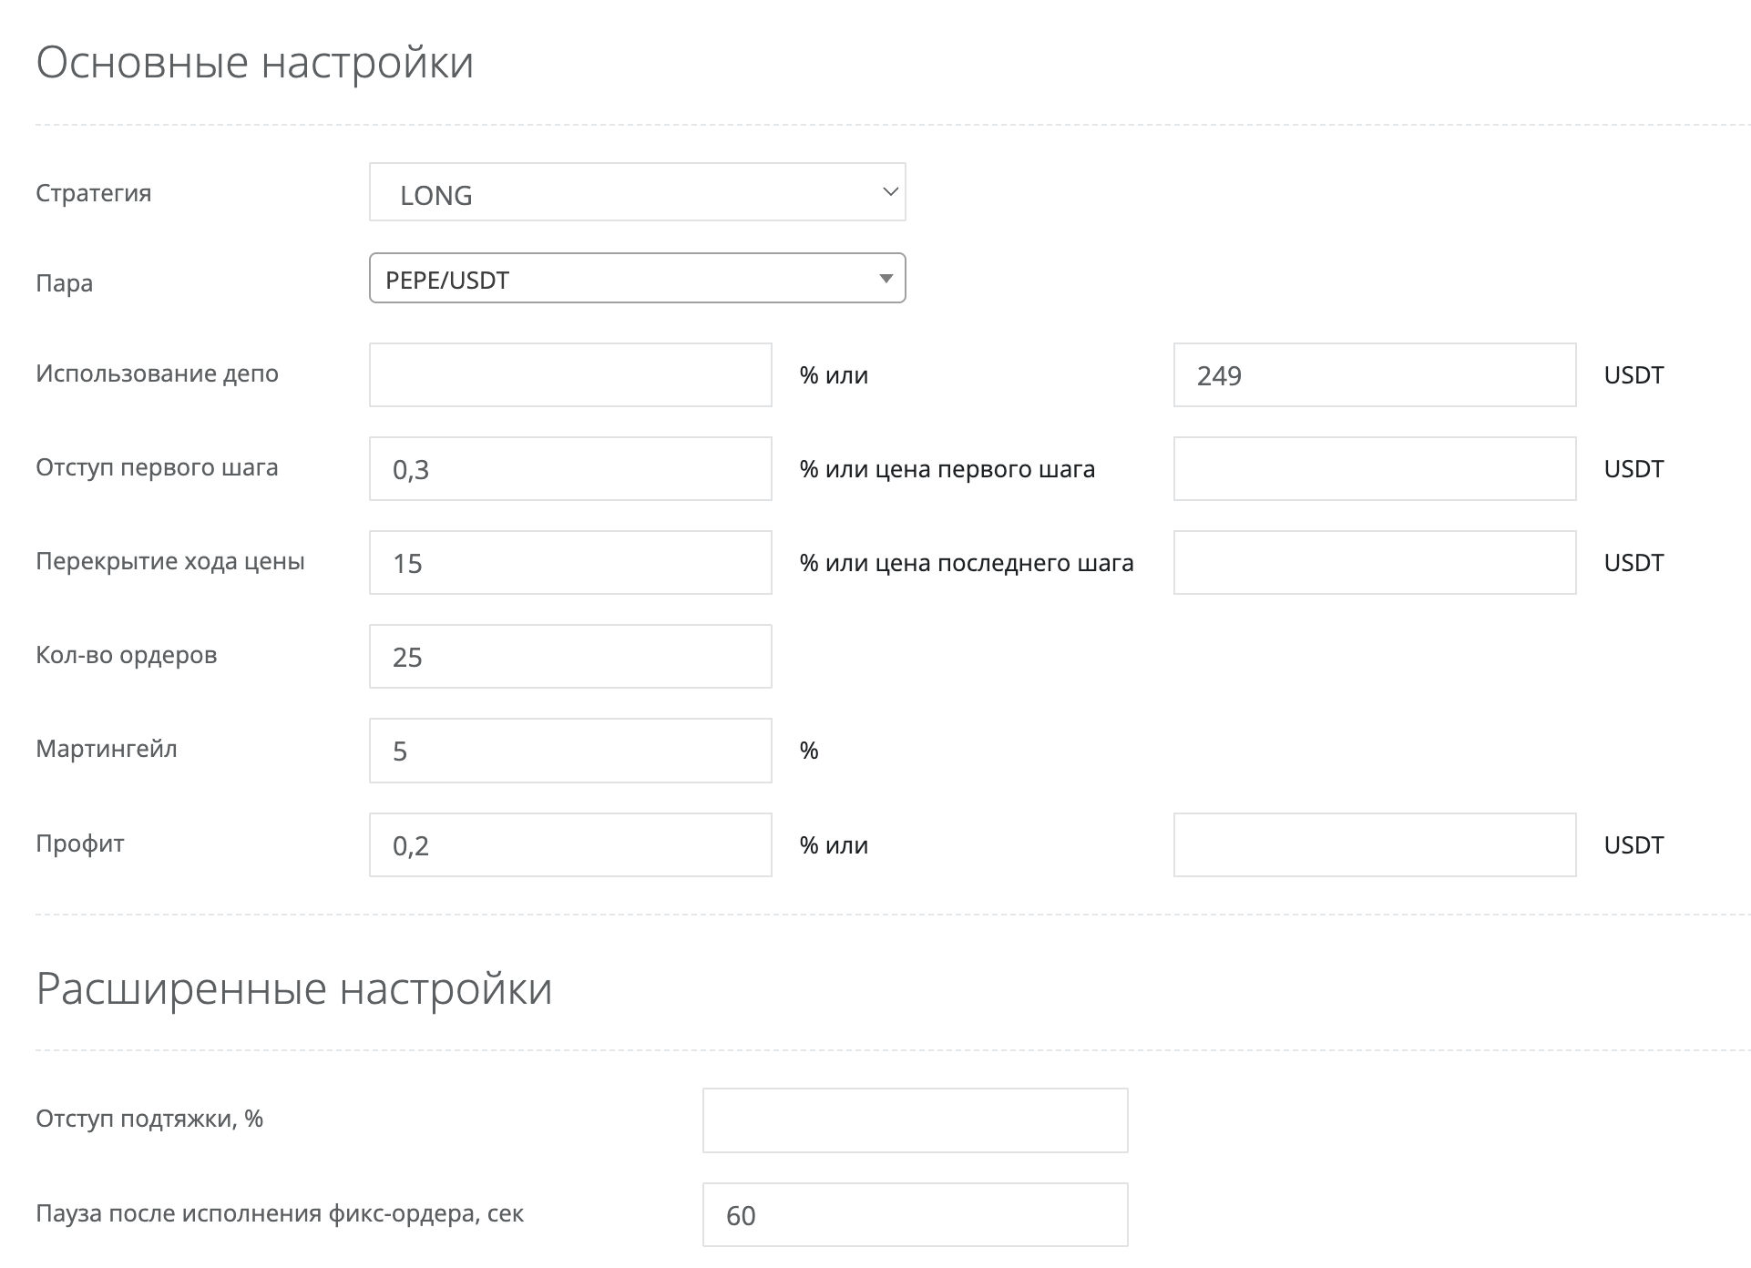The height and width of the screenshot is (1268, 1751).
Task: Click the Расширенные настройки section heading
Action: pyautogui.click(x=294, y=988)
